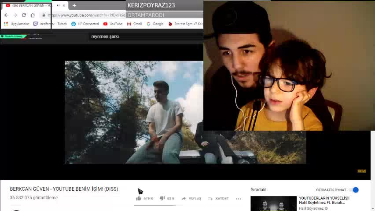The height and width of the screenshot is (211, 375).
Task: Open the Gmail bookmark
Action: coord(134,24)
